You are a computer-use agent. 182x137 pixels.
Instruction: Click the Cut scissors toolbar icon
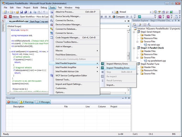click(x=31, y=12)
